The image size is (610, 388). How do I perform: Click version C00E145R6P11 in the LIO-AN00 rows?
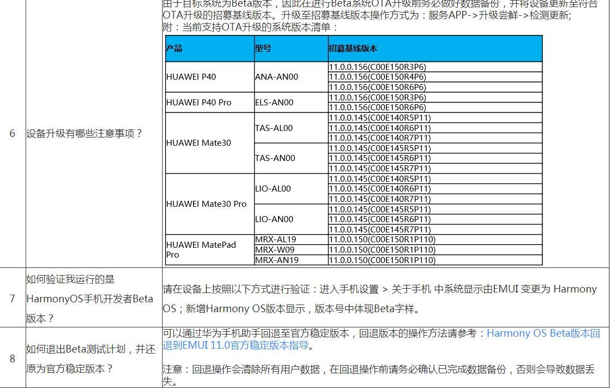pos(435,219)
